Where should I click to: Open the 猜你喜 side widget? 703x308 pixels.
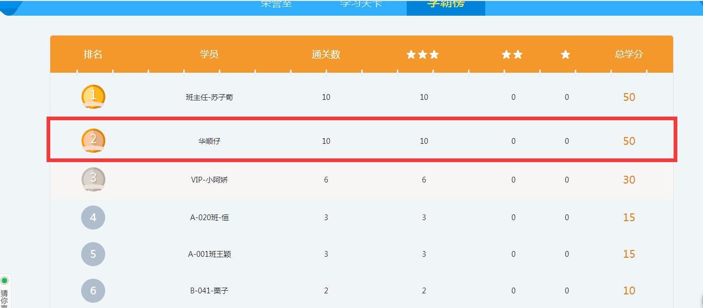pos(4,299)
